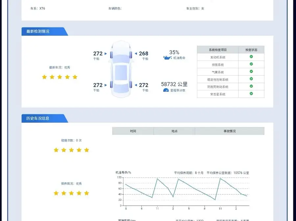
Task: Click the green check for 安吉星系统
Action: tap(251, 93)
